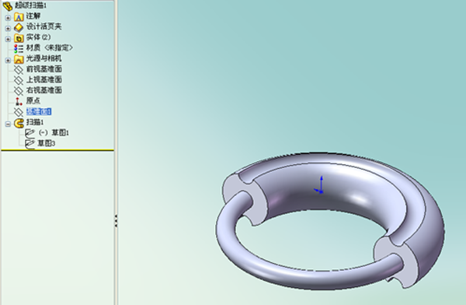Viewport: 466px width, 305px height.
Task: Click the blue origin triad in the viewport
Action: (319, 185)
